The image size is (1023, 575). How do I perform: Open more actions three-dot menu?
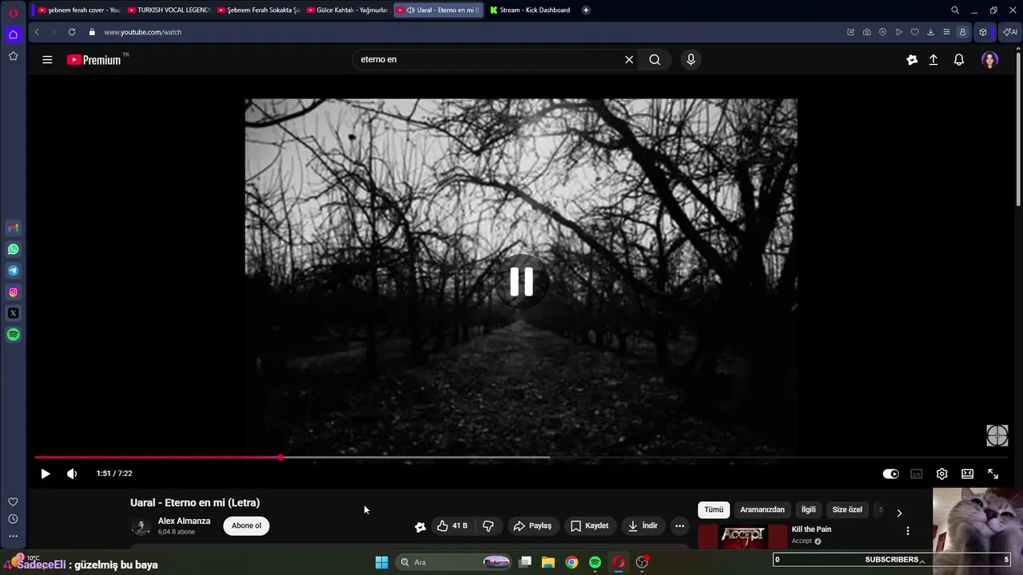click(x=679, y=525)
